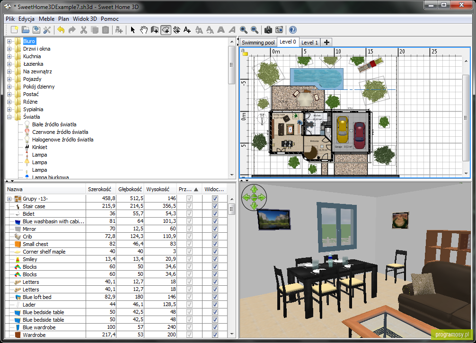Click the Save home icon
Screen dimensions: 476x343
click(x=36, y=30)
